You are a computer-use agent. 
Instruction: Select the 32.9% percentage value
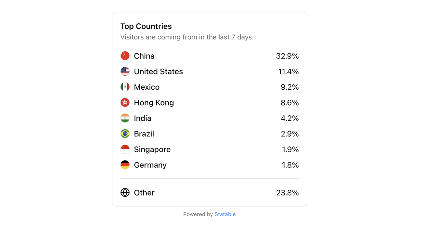click(x=287, y=56)
